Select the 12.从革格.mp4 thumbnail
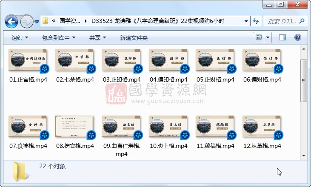Viewport: 311px width, 187px height. [x=262, y=127]
